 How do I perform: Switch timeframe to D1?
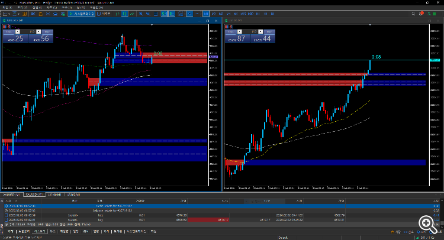272,14
